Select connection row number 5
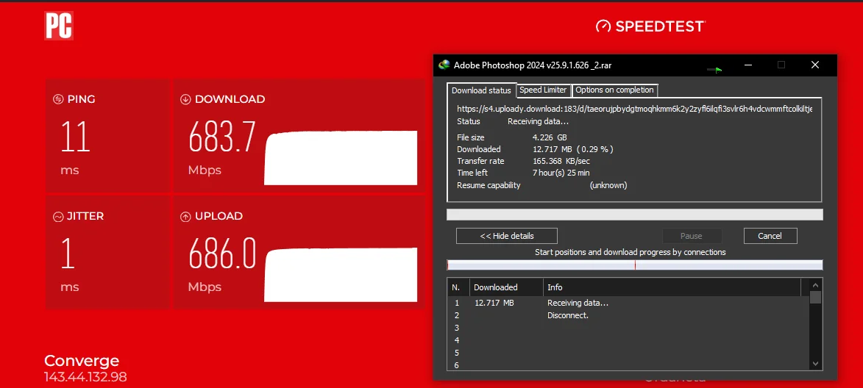This screenshot has width=863, height=388. pos(628,353)
